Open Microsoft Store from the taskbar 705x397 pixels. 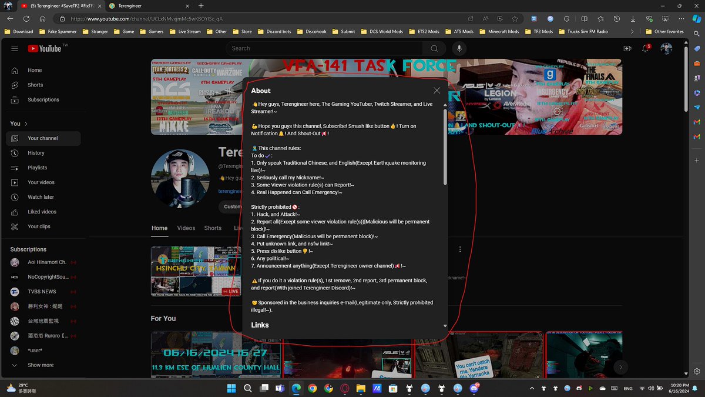point(392,388)
